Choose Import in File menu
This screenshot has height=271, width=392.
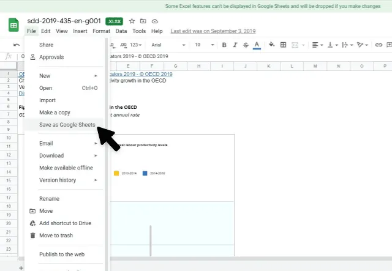point(65,100)
